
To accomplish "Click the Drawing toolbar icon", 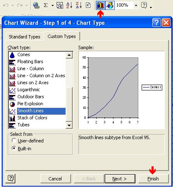I will click(110, 5).
